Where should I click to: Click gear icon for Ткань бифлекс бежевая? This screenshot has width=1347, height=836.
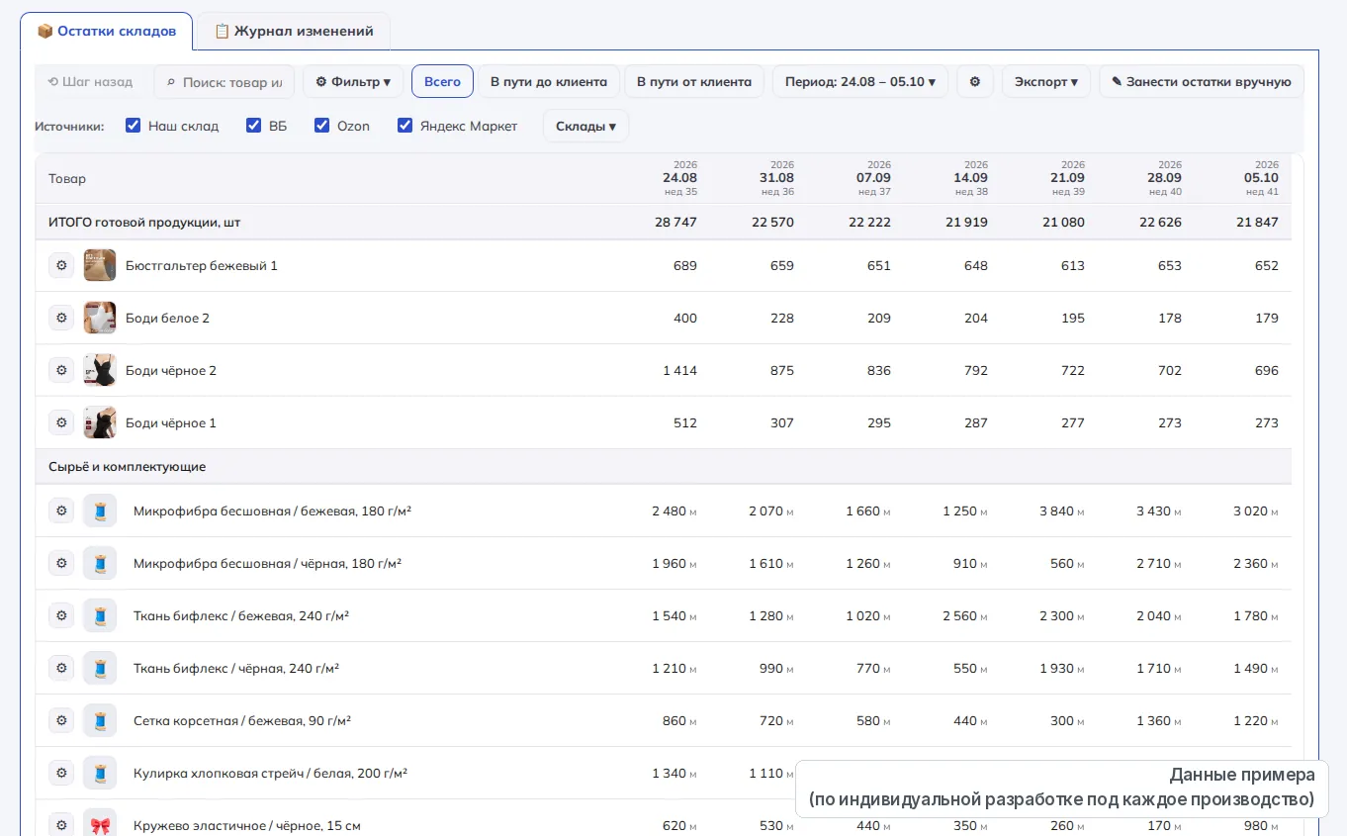[x=61, y=615]
